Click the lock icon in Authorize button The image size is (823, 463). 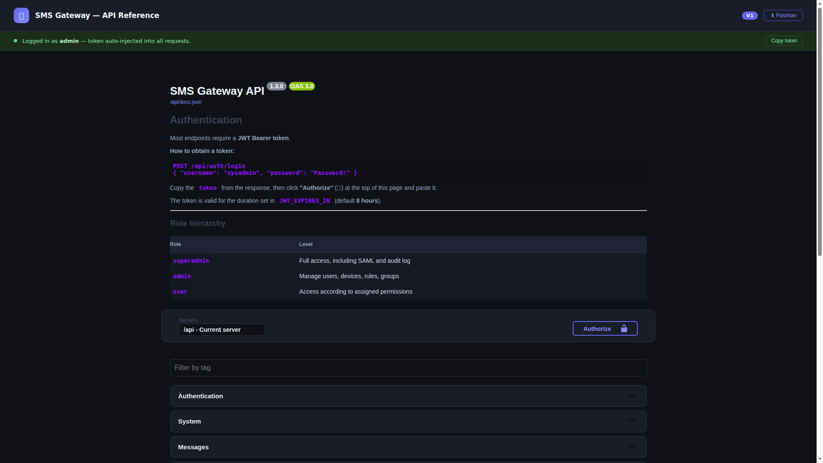[x=624, y=329]
